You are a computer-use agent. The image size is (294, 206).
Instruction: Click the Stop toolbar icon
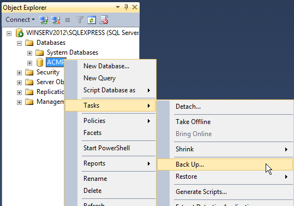[68, 20]
